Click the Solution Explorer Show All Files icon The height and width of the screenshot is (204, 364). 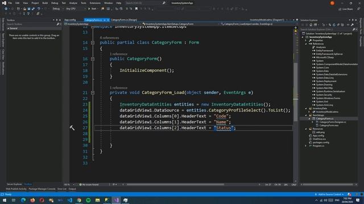pyautogui.click(x=342, y=25)
